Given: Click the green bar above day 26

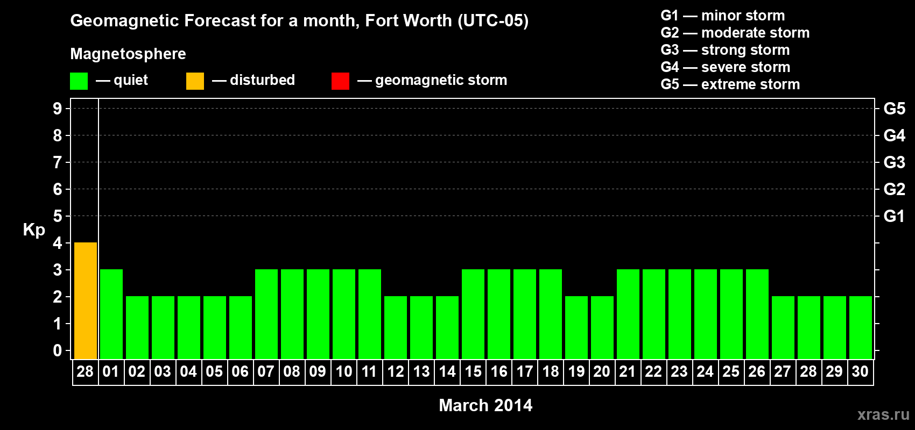Looking at the screenshot, I should click(x=757, y=314).
